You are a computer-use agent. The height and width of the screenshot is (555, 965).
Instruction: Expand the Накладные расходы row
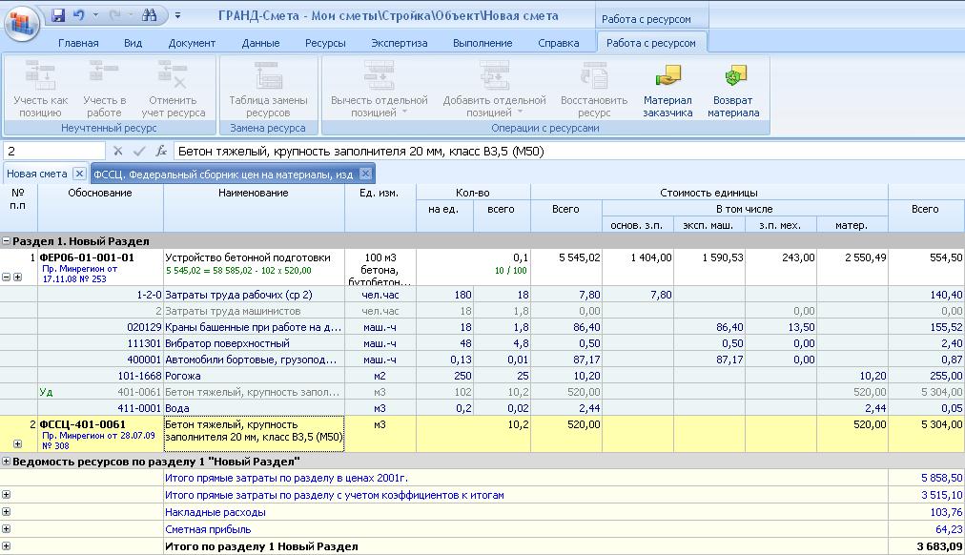[x=7, y=512]
